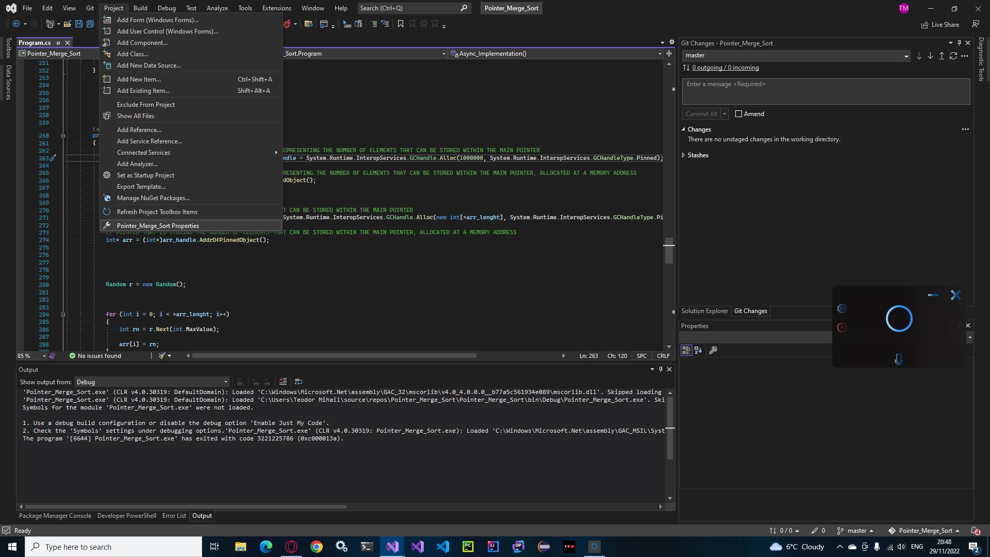Select Save All on the toolbar
This screenshot has height=557, width=990.
click(89, 24)
